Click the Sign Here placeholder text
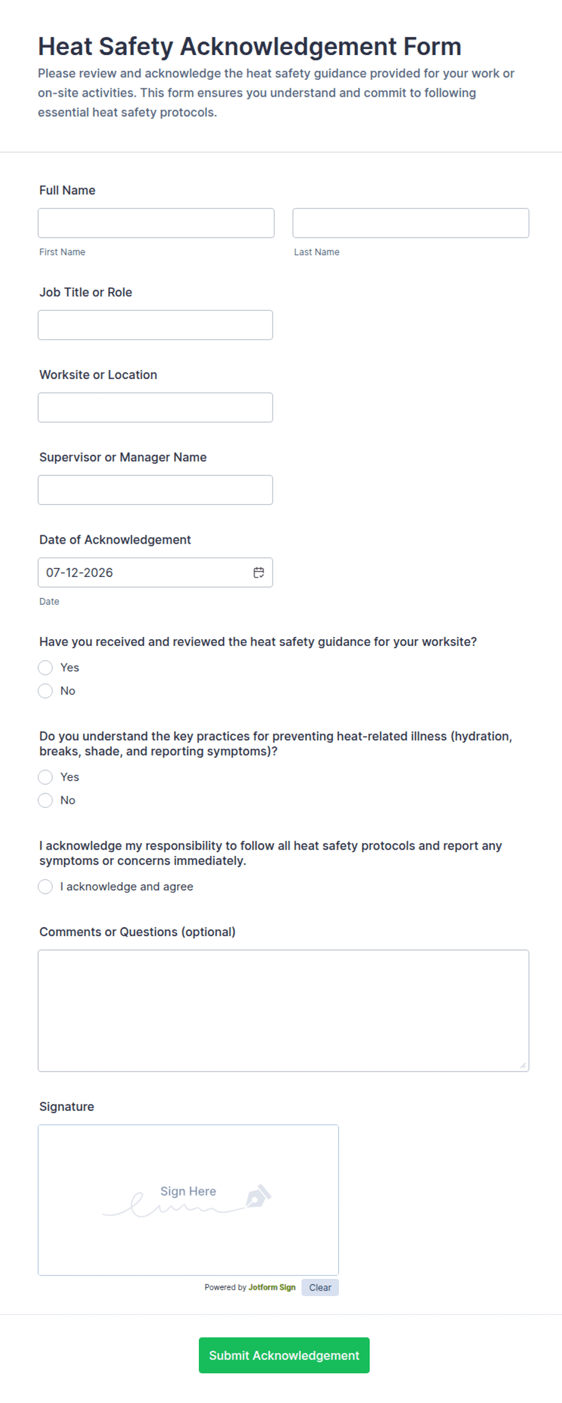The width and height of the screenshot is (562, 1403). click(x=188, y=1191)
